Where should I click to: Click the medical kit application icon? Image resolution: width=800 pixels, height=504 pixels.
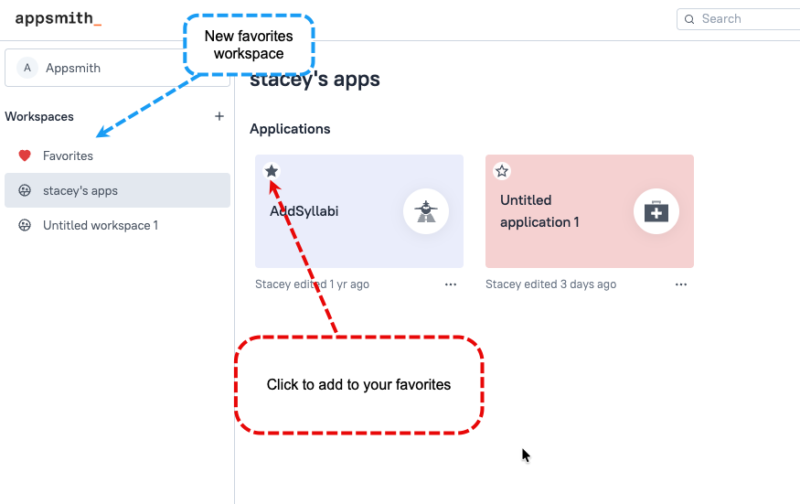pos(656,211)
